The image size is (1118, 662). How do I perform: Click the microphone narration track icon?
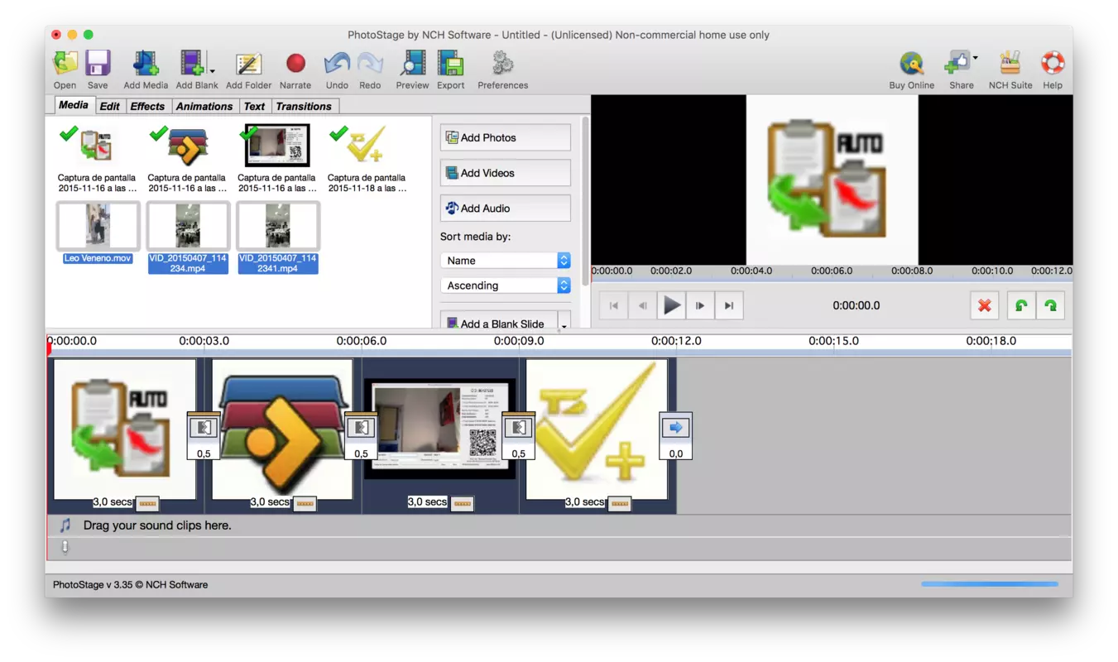(65, 547)
